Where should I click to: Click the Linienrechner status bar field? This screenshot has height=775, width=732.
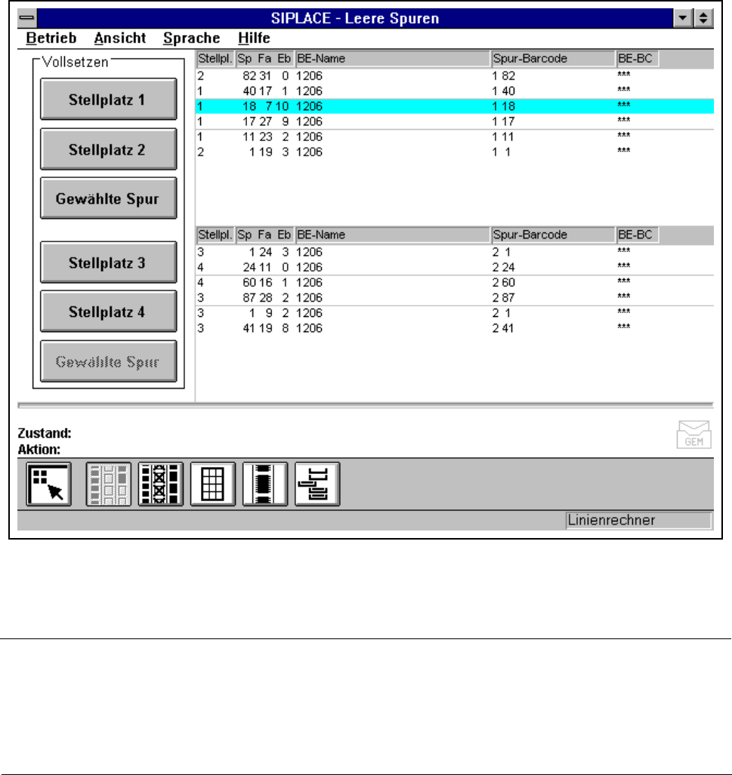(638, 521)
